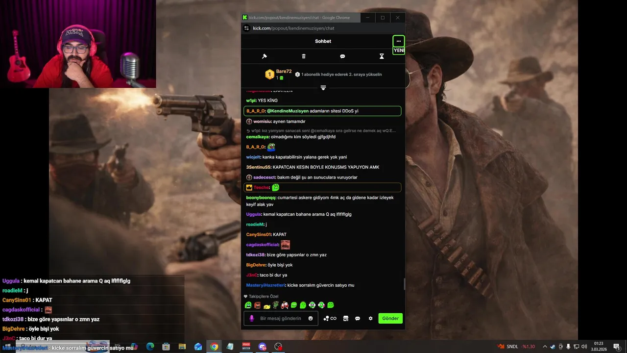Select the angry red face emote
Viewport: 627px width, 353px height.
[257, 305]
